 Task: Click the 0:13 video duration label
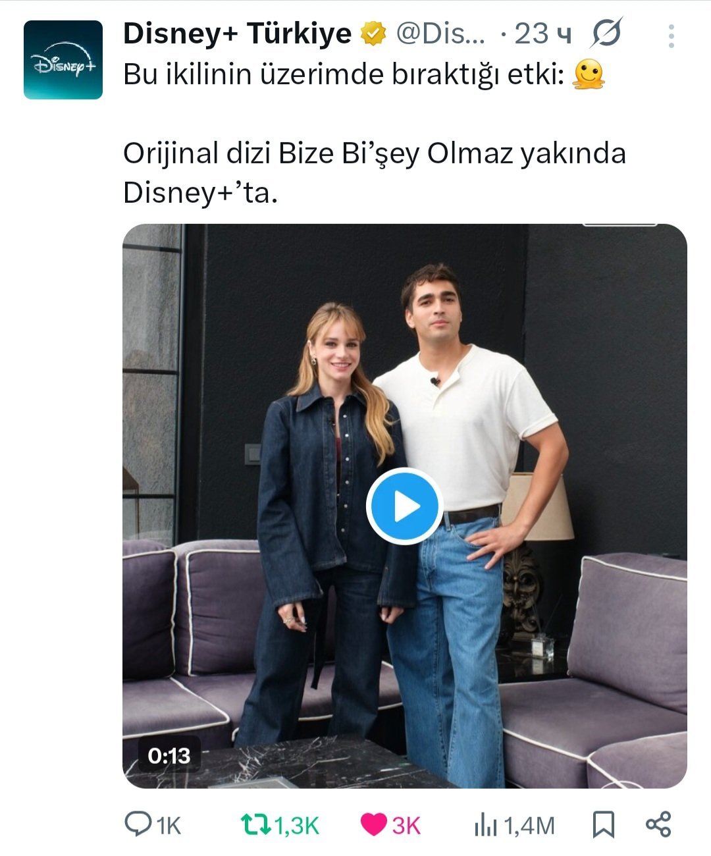tap(169, 755)
